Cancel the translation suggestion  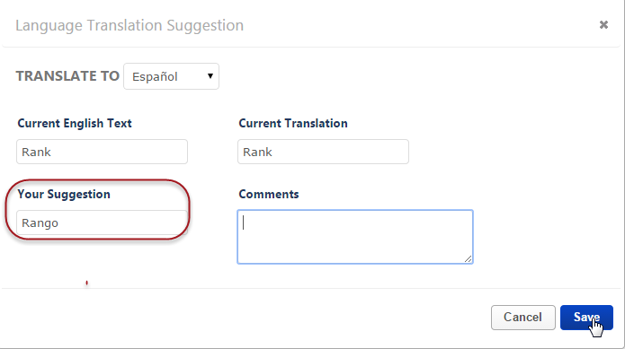[523, 318]
